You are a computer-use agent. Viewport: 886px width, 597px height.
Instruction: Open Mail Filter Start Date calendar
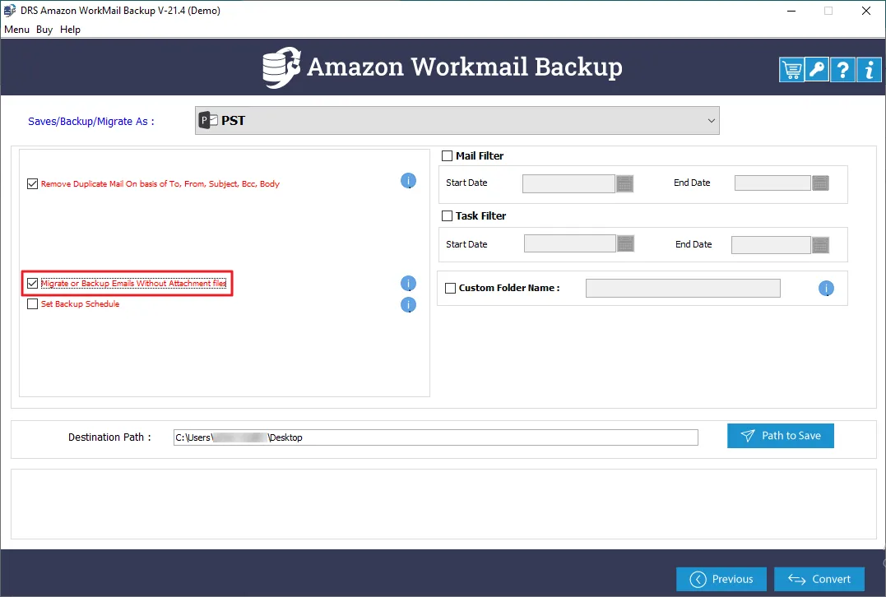[x=624, y=183]
